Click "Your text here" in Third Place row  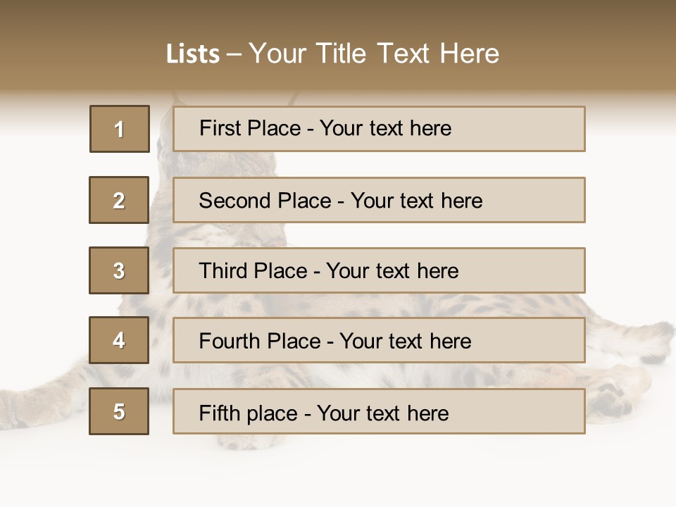[x=393, y=271]
